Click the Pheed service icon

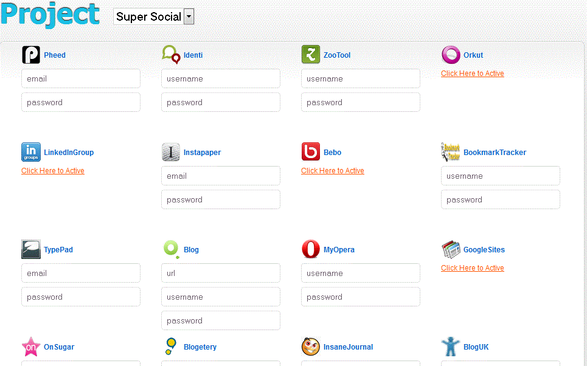31,55
